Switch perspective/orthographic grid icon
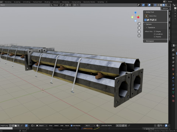 click(139, 36)
